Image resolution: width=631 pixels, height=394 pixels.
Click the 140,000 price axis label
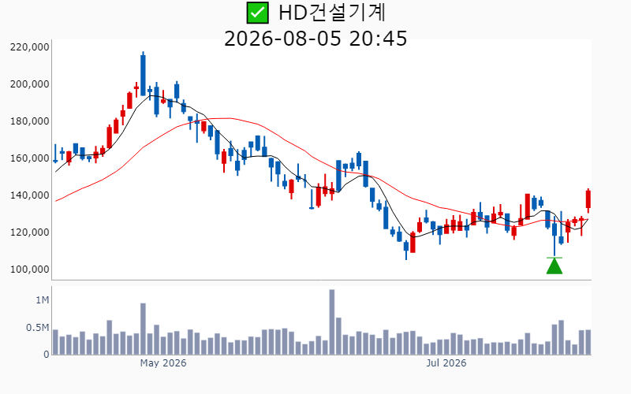29,195
